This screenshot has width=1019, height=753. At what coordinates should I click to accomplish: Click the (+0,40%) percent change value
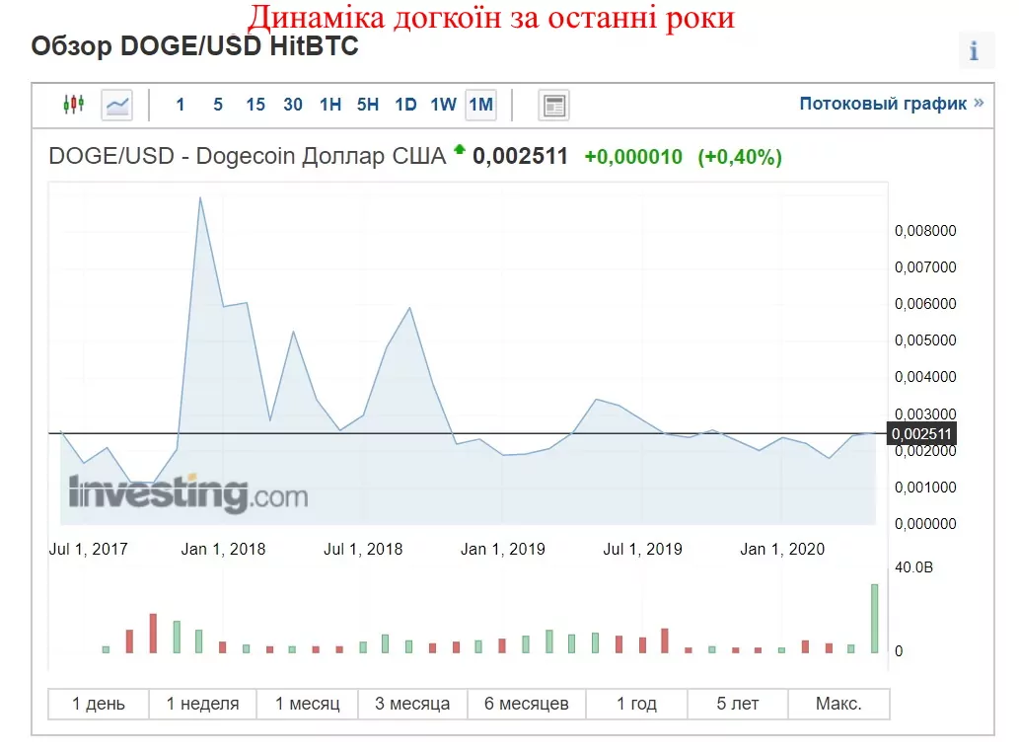point(740,157)
